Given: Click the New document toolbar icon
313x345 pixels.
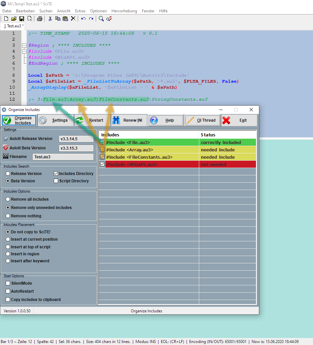Looking at the screenshot, I should (x=6, y=19).
